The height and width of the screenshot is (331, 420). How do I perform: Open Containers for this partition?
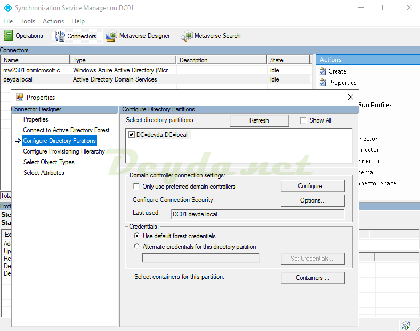tap(312, 278)
